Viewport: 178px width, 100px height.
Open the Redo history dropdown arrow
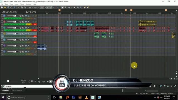(38, 7)
